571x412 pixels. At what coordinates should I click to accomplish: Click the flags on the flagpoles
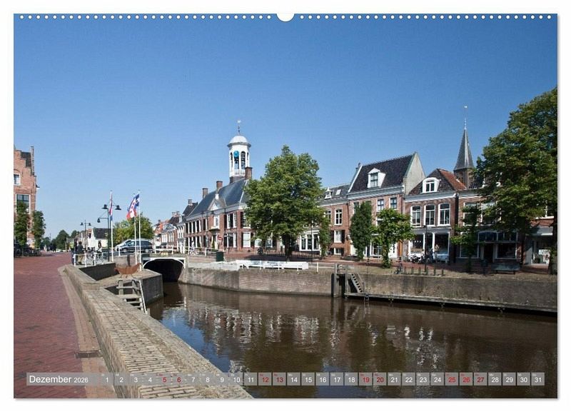(133, 207)
